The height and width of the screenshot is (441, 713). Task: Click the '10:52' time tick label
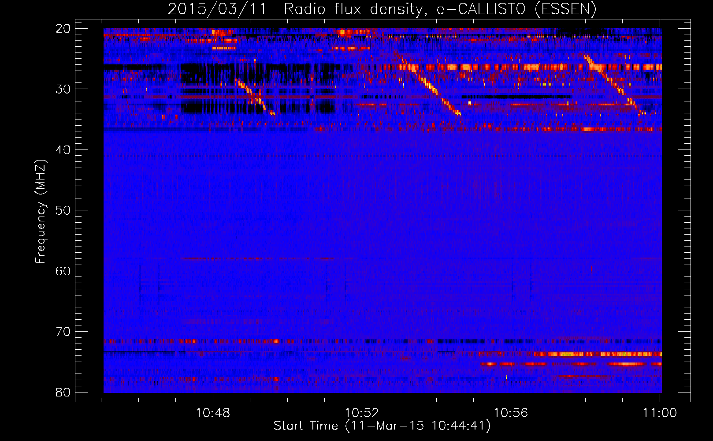click(362, 413)
